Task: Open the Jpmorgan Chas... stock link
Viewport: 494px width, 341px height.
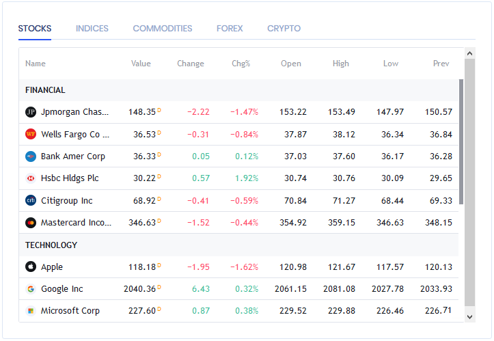Action: point(74,112)
